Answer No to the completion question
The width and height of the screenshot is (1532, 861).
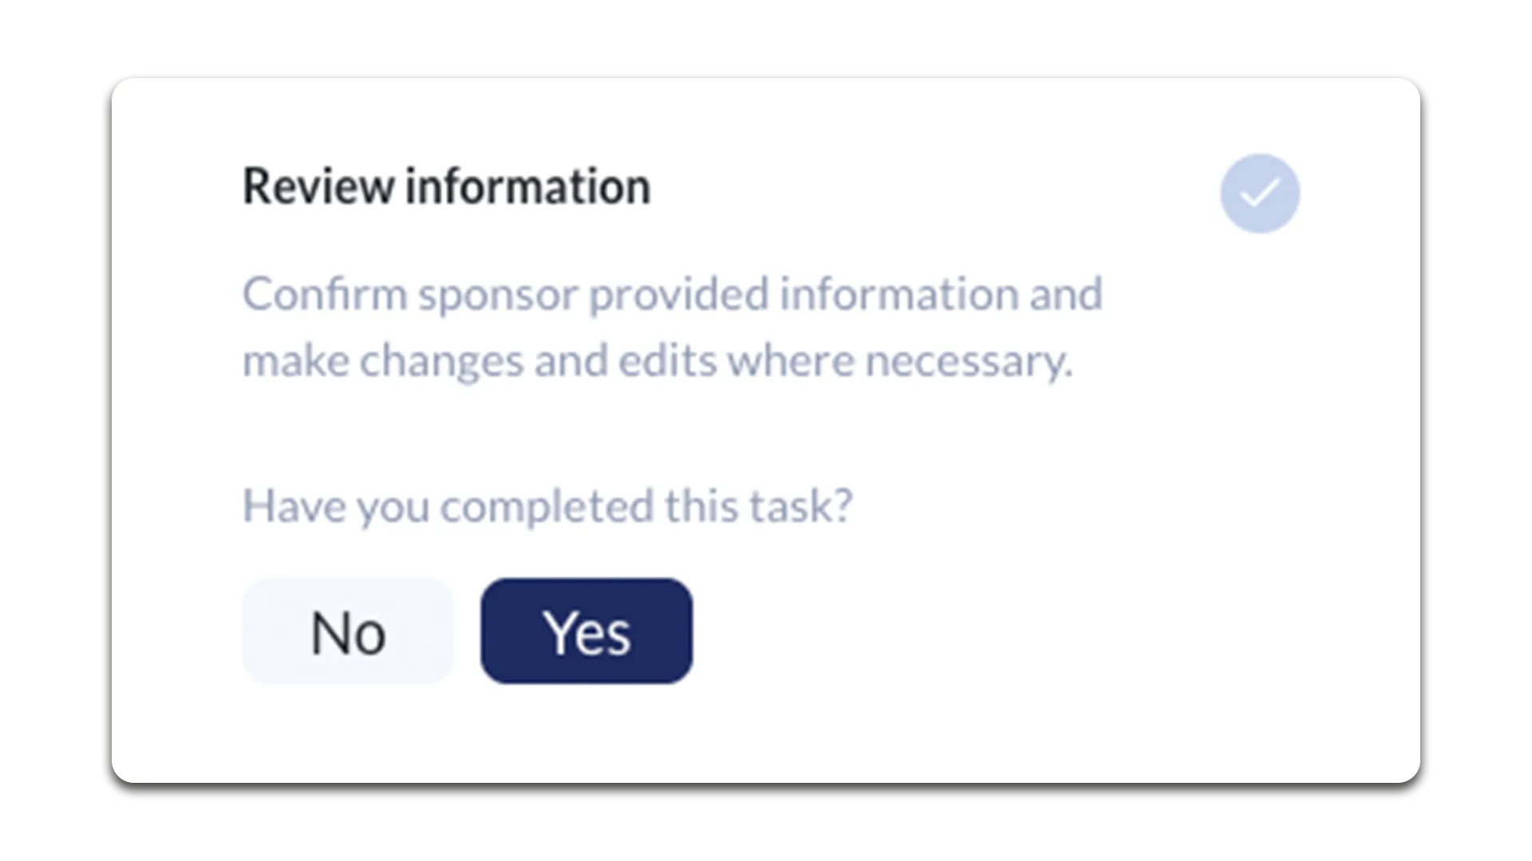(346, 631)
